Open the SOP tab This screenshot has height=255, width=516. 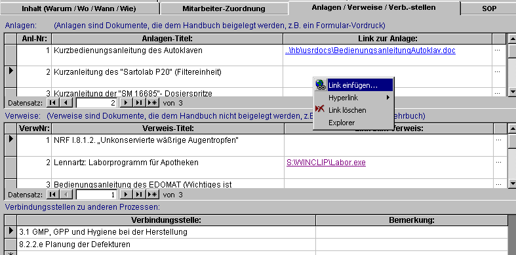coord(489,9)
